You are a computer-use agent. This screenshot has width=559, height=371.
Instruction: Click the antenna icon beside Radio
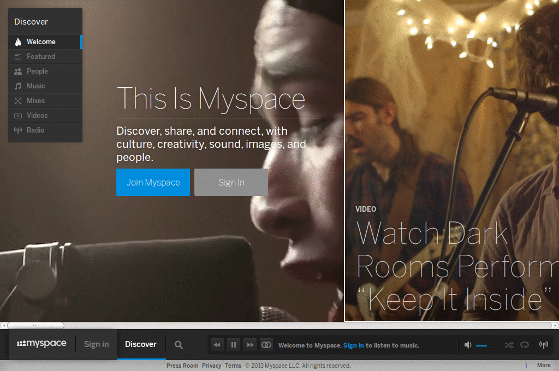click(x=18, y=130)
